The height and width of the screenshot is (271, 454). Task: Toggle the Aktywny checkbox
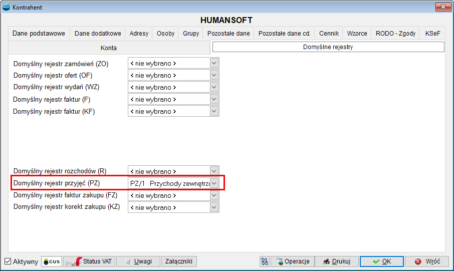coord(8,261)
